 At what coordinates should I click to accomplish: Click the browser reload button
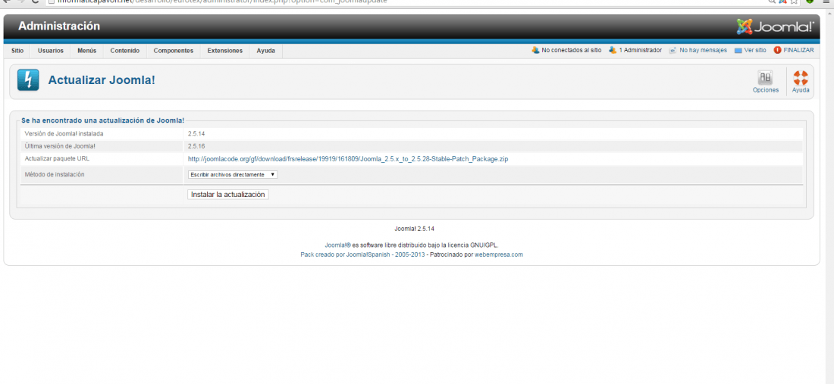coord(35,2)
